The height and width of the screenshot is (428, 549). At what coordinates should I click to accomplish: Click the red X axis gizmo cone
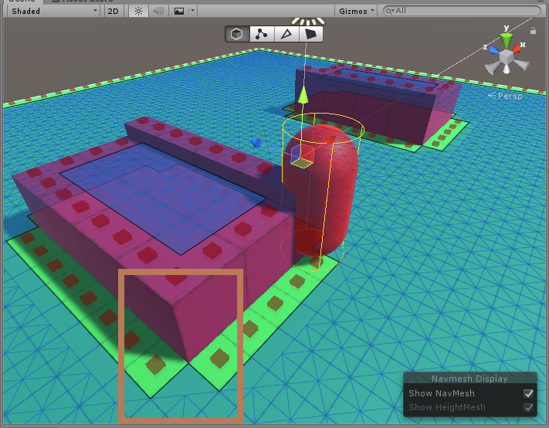pos(516,49)
